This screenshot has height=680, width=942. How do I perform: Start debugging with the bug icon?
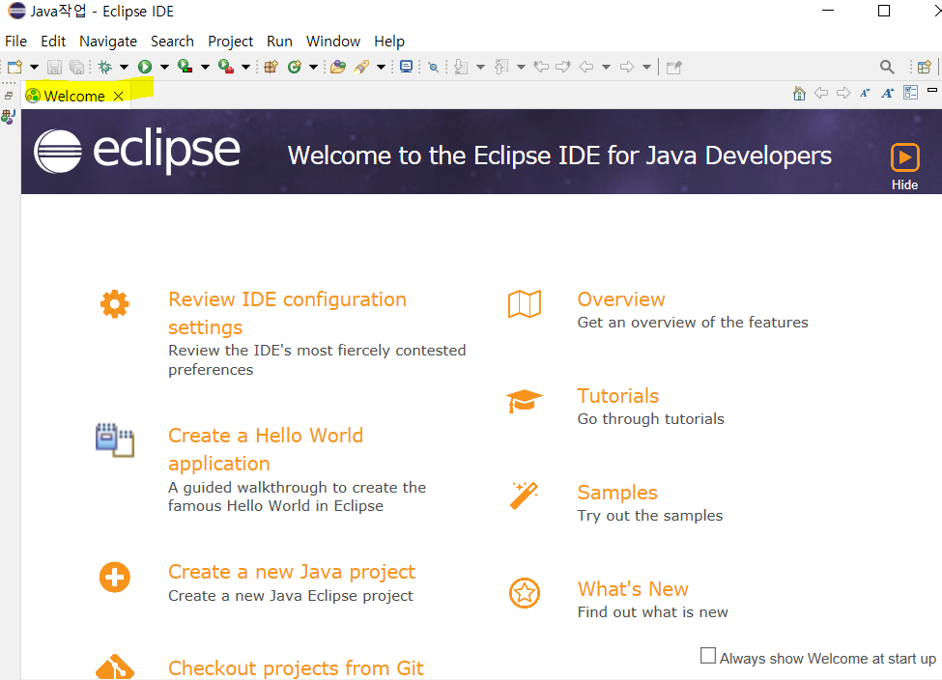(105, 67)
